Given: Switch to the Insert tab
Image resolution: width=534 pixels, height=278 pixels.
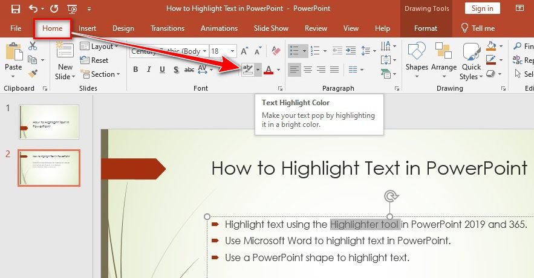Looking at the screenshot, I should coord(87,28).
